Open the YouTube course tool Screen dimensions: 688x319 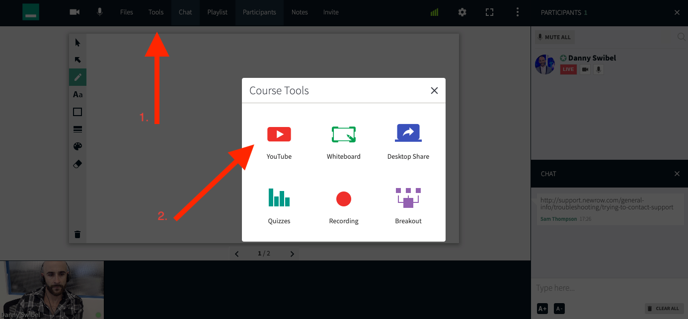[279, 143]
